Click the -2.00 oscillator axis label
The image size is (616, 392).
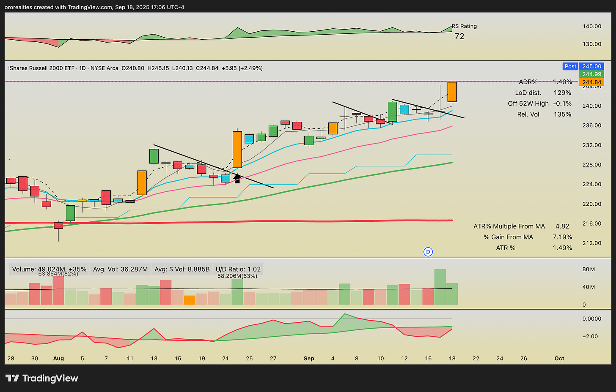coord(590,337)
